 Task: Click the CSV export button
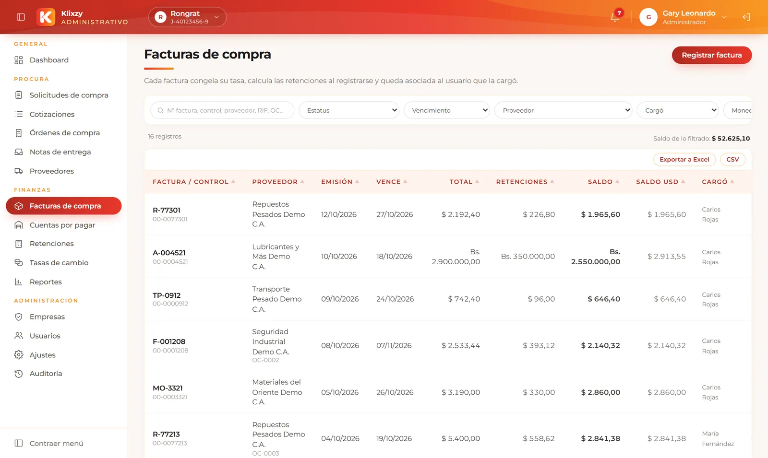(732, 160)
